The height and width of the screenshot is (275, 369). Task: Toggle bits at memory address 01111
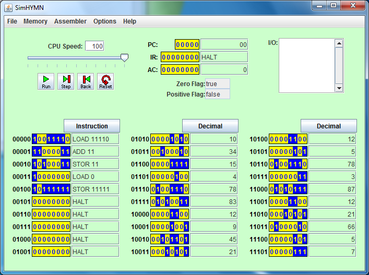tap(170, 201)
